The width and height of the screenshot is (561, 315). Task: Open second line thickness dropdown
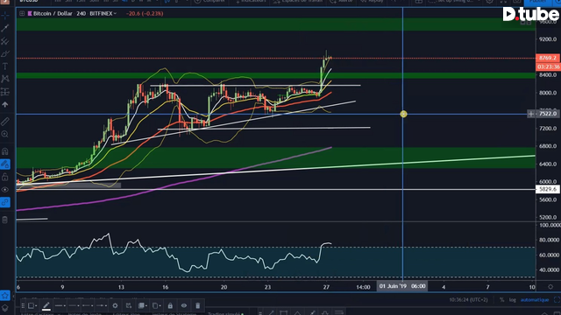coord(74,305)
